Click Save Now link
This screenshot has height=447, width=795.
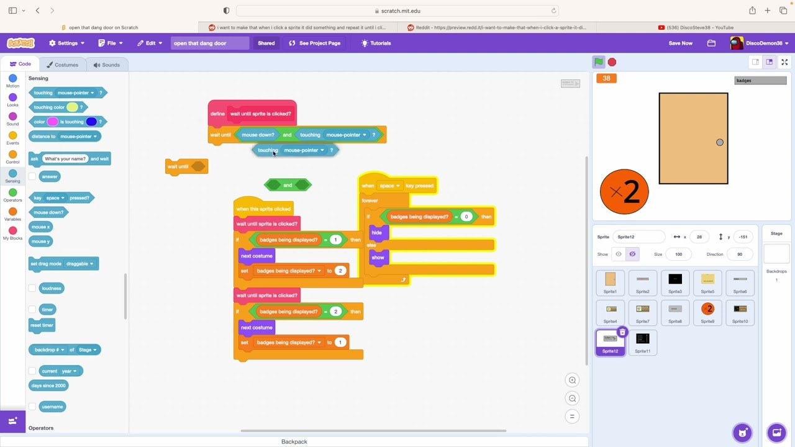pos(680,43)
